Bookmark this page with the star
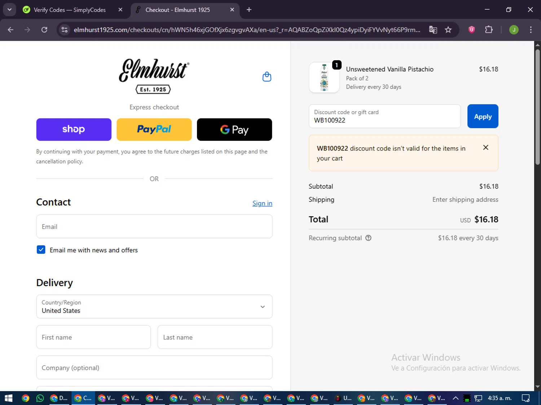 tap(448, 30)
